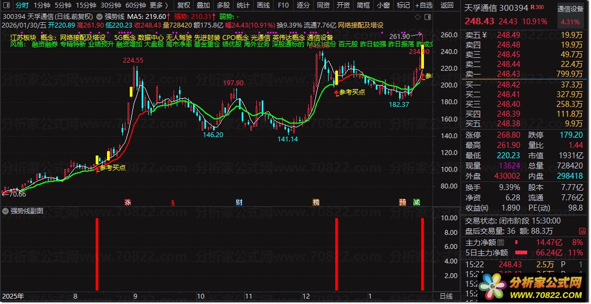The image size is (591, 304).
Task: Toggle the left sidebar panel icon
Action: [6, 5]
